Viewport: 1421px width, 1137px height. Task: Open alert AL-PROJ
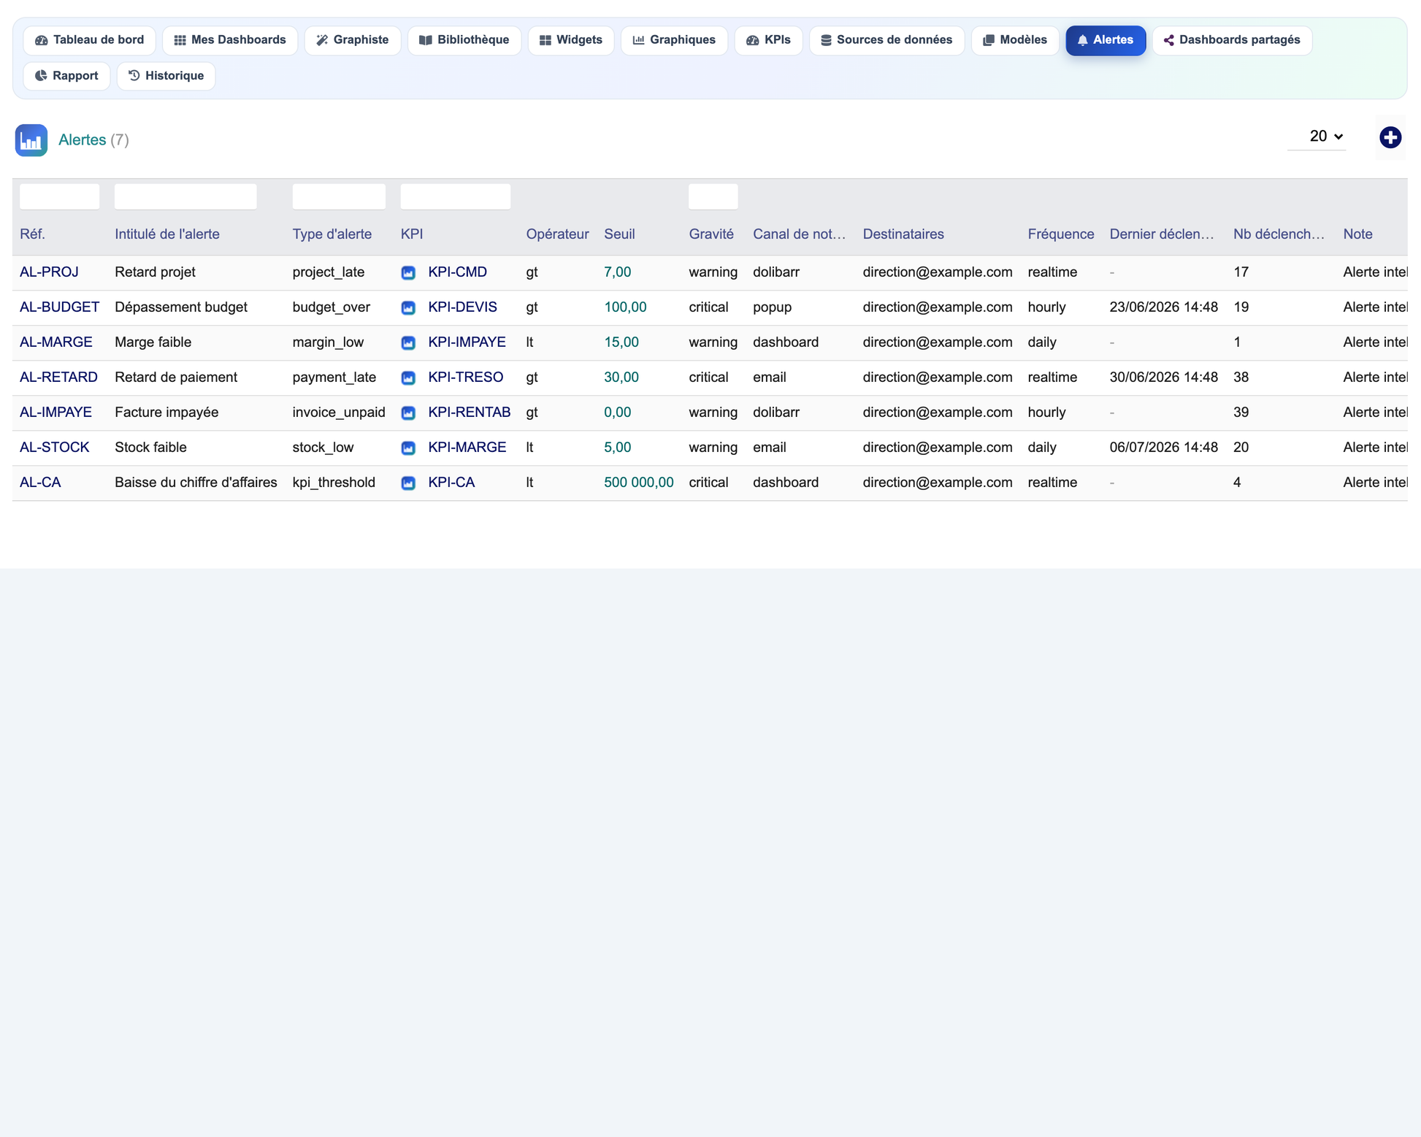click(49, 272)
